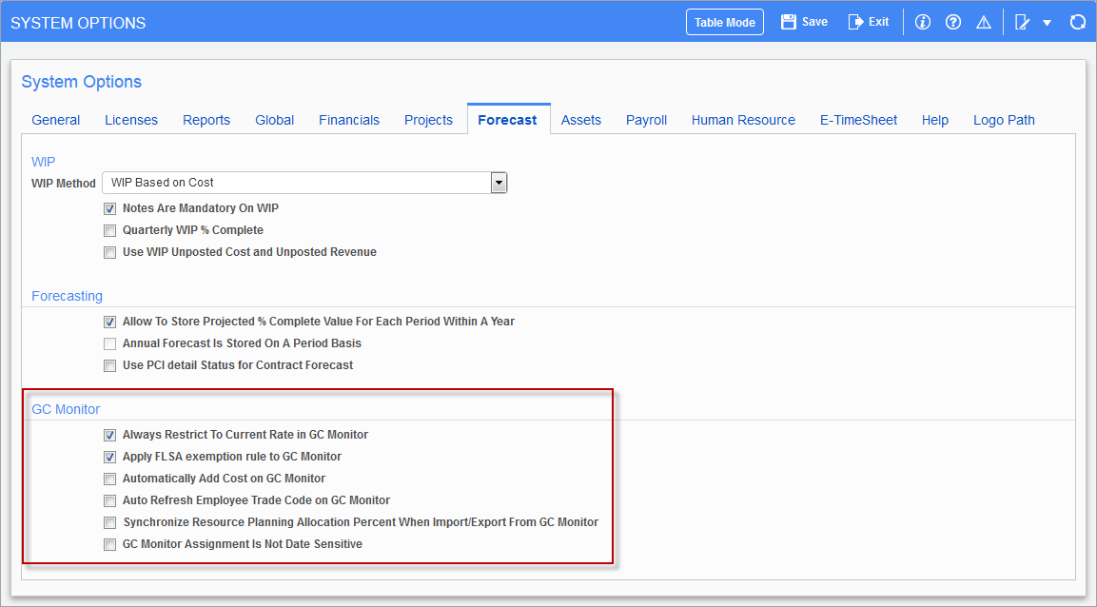1097x607 pixels.
Task: Toggle GC Monitor Assignment Is Not Date Sensitive
Action: click(109, 544)
